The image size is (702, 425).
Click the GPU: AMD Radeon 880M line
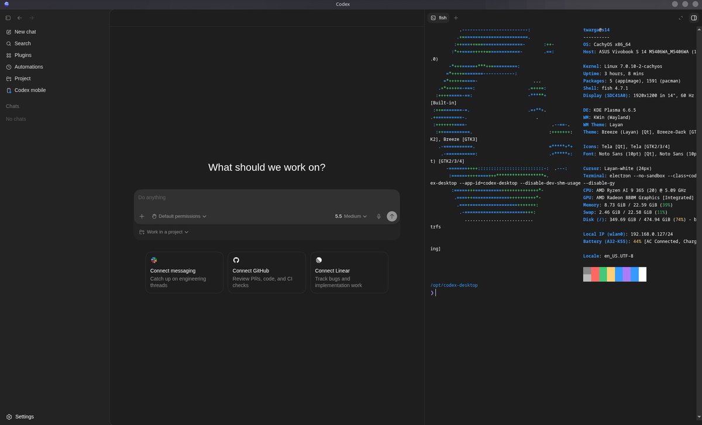click(x=639, y=198)
